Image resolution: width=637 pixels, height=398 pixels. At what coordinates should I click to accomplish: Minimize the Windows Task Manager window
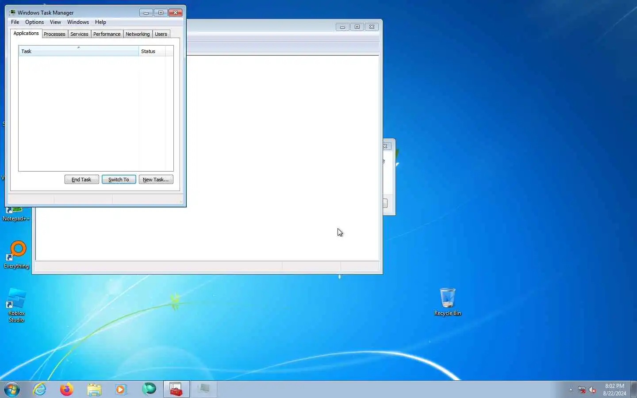coord(146,12)
